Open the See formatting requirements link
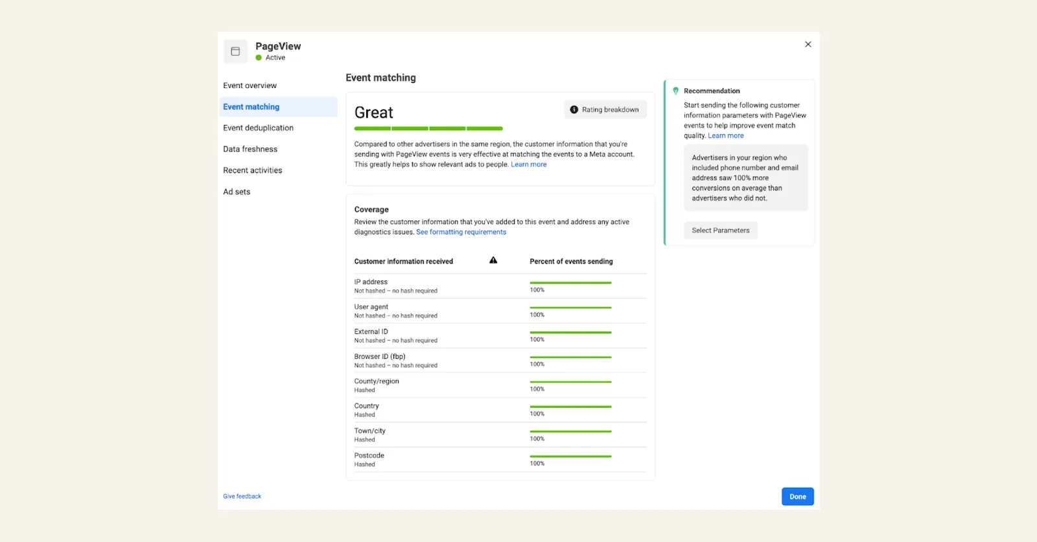Screen dimensions: 1037x542 click(x=461, y=232)
